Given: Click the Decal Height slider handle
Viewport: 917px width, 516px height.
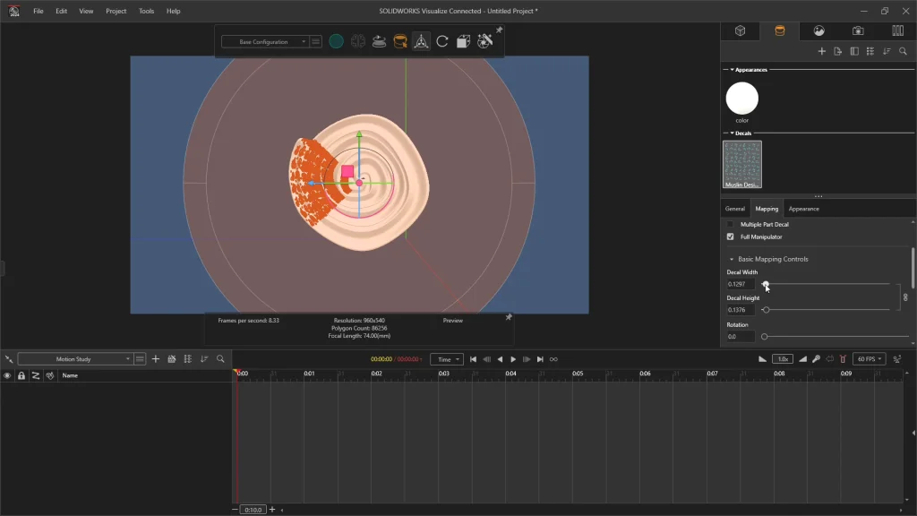Looking at the screenshot, I should click(766, 310).
